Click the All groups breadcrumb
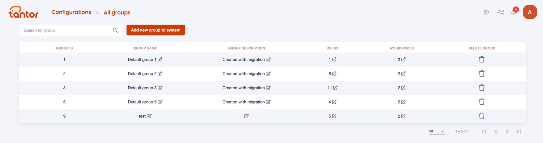Viewport: 543px width, 143px height. (x=117, y=13)
